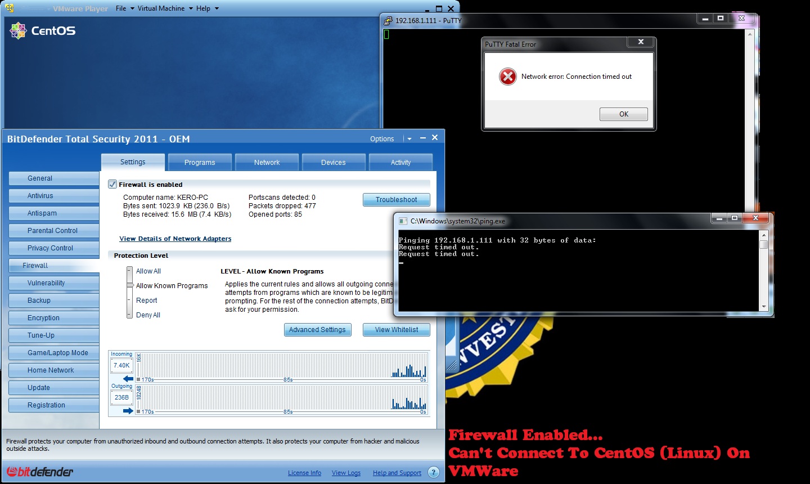Open the Privacy Control section
Screen dimensions: 810x484
[x=54, y=248]
